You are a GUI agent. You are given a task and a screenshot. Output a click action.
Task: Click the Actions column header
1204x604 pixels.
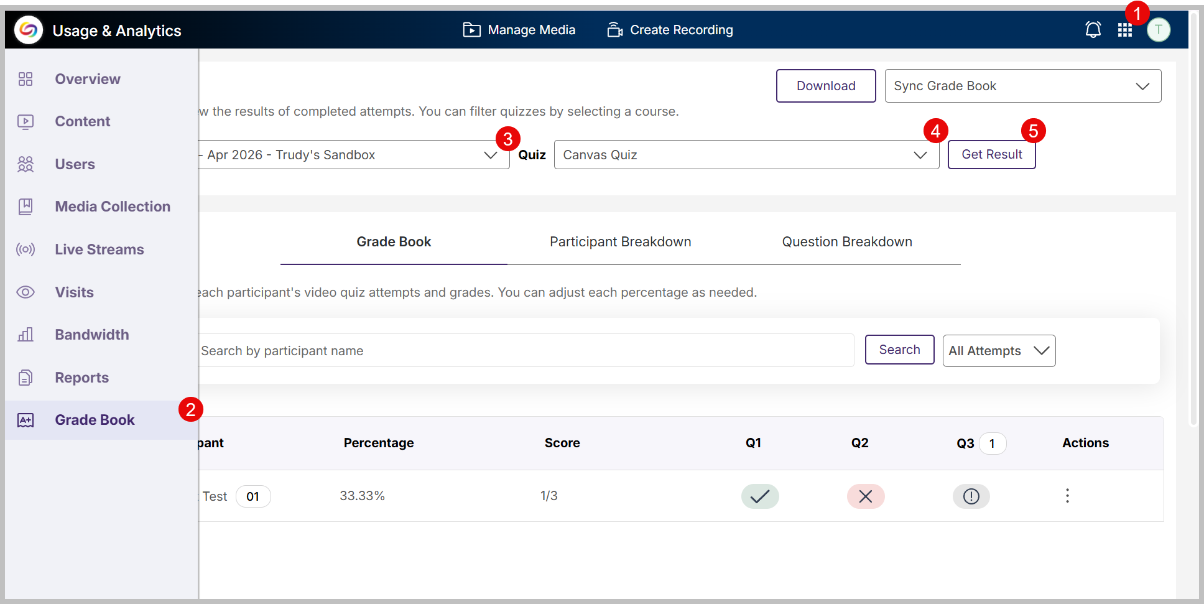point(1085,443)
